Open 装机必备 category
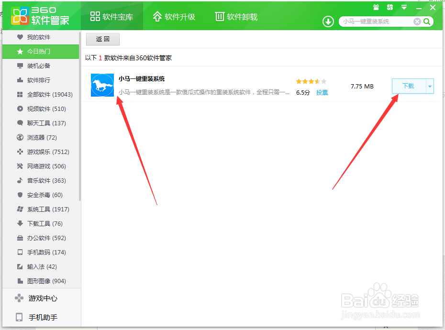Screen dimensions: 445x330 click(x=41, y=66)
